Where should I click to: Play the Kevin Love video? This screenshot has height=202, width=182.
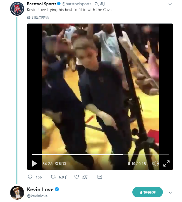point(35,164)
